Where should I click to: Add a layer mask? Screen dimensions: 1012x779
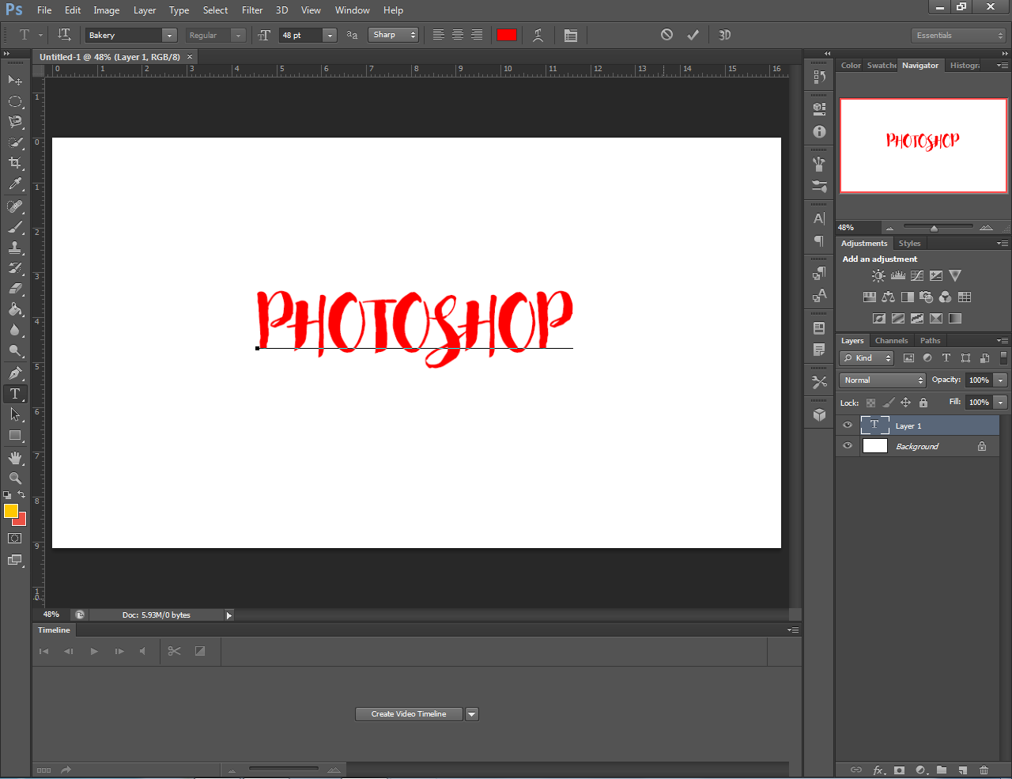[x=899, y=770]
